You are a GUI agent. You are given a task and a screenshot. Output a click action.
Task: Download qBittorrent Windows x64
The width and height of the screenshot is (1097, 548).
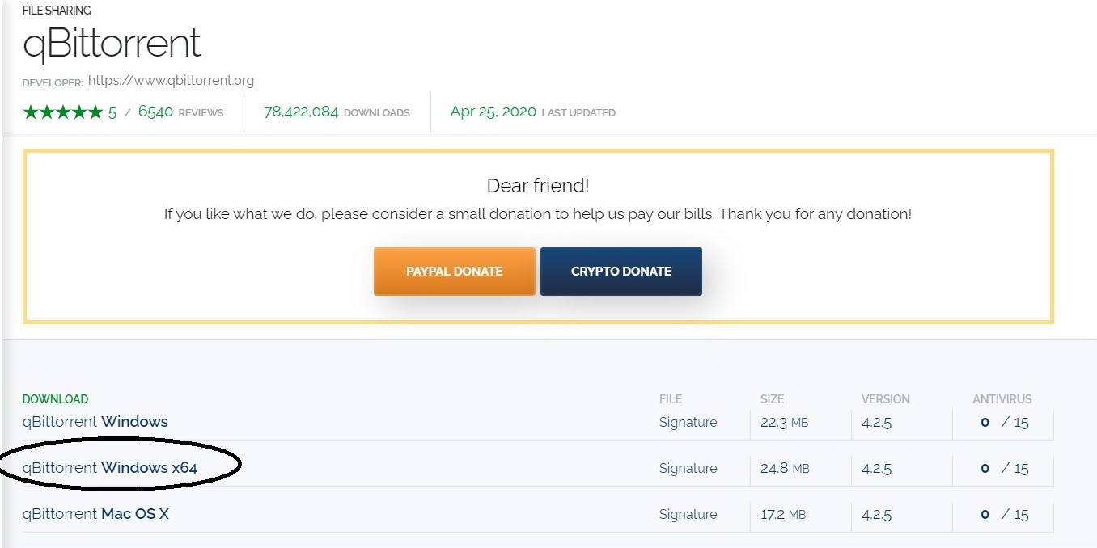(x=110, y=468)
